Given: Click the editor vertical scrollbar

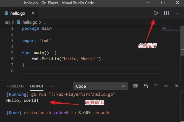Looking at the screenshot, I should [x=182, y=37].
